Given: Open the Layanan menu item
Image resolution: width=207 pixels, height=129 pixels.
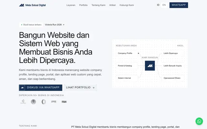Looking at the screenshot, I should pos(71,5).
